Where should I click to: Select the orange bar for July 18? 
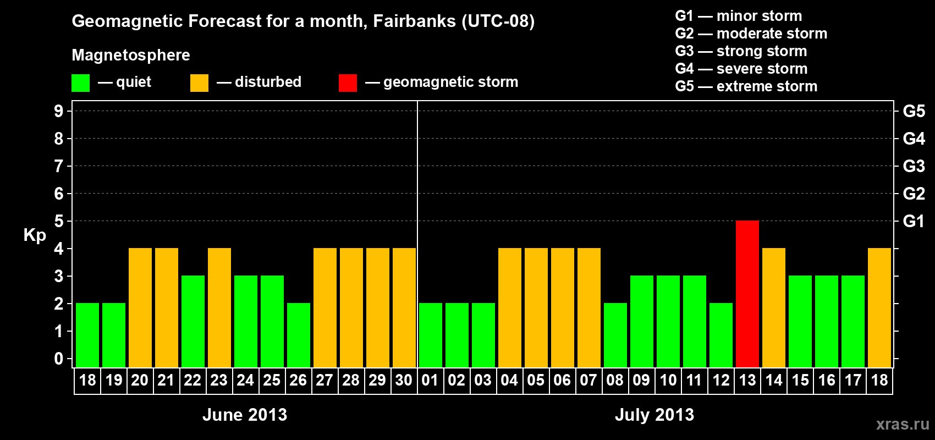[x=879, y=308]
